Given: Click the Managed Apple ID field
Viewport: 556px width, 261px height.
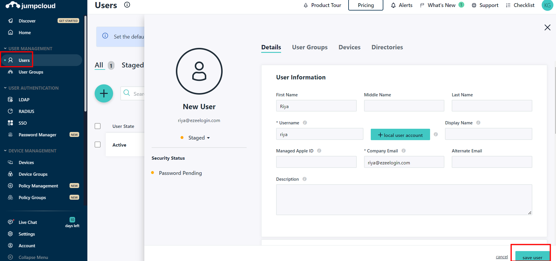Looking at the screenshot, I should point(316,162).
